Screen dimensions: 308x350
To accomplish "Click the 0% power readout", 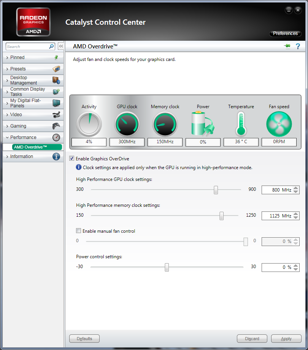I will [x=203, y=142].
